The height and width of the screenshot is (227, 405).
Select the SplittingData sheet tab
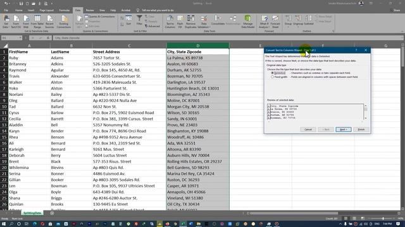click(x=32, y=213)
